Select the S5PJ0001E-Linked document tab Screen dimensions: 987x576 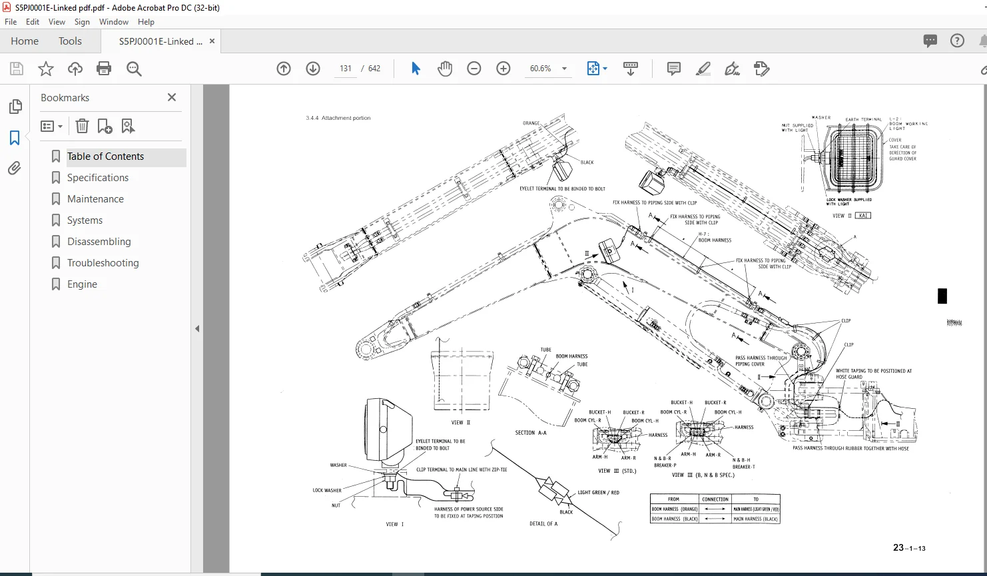[161, 41]
